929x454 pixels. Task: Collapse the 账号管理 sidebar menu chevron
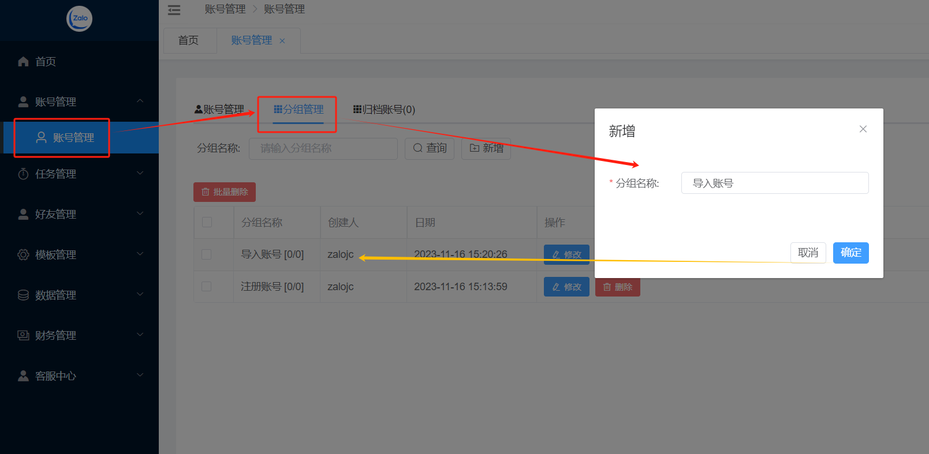pos(140,102)
